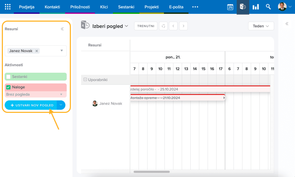The image size is (295, 177).
Task: Open the app launcher grid icon
Action: coord(8,7)
